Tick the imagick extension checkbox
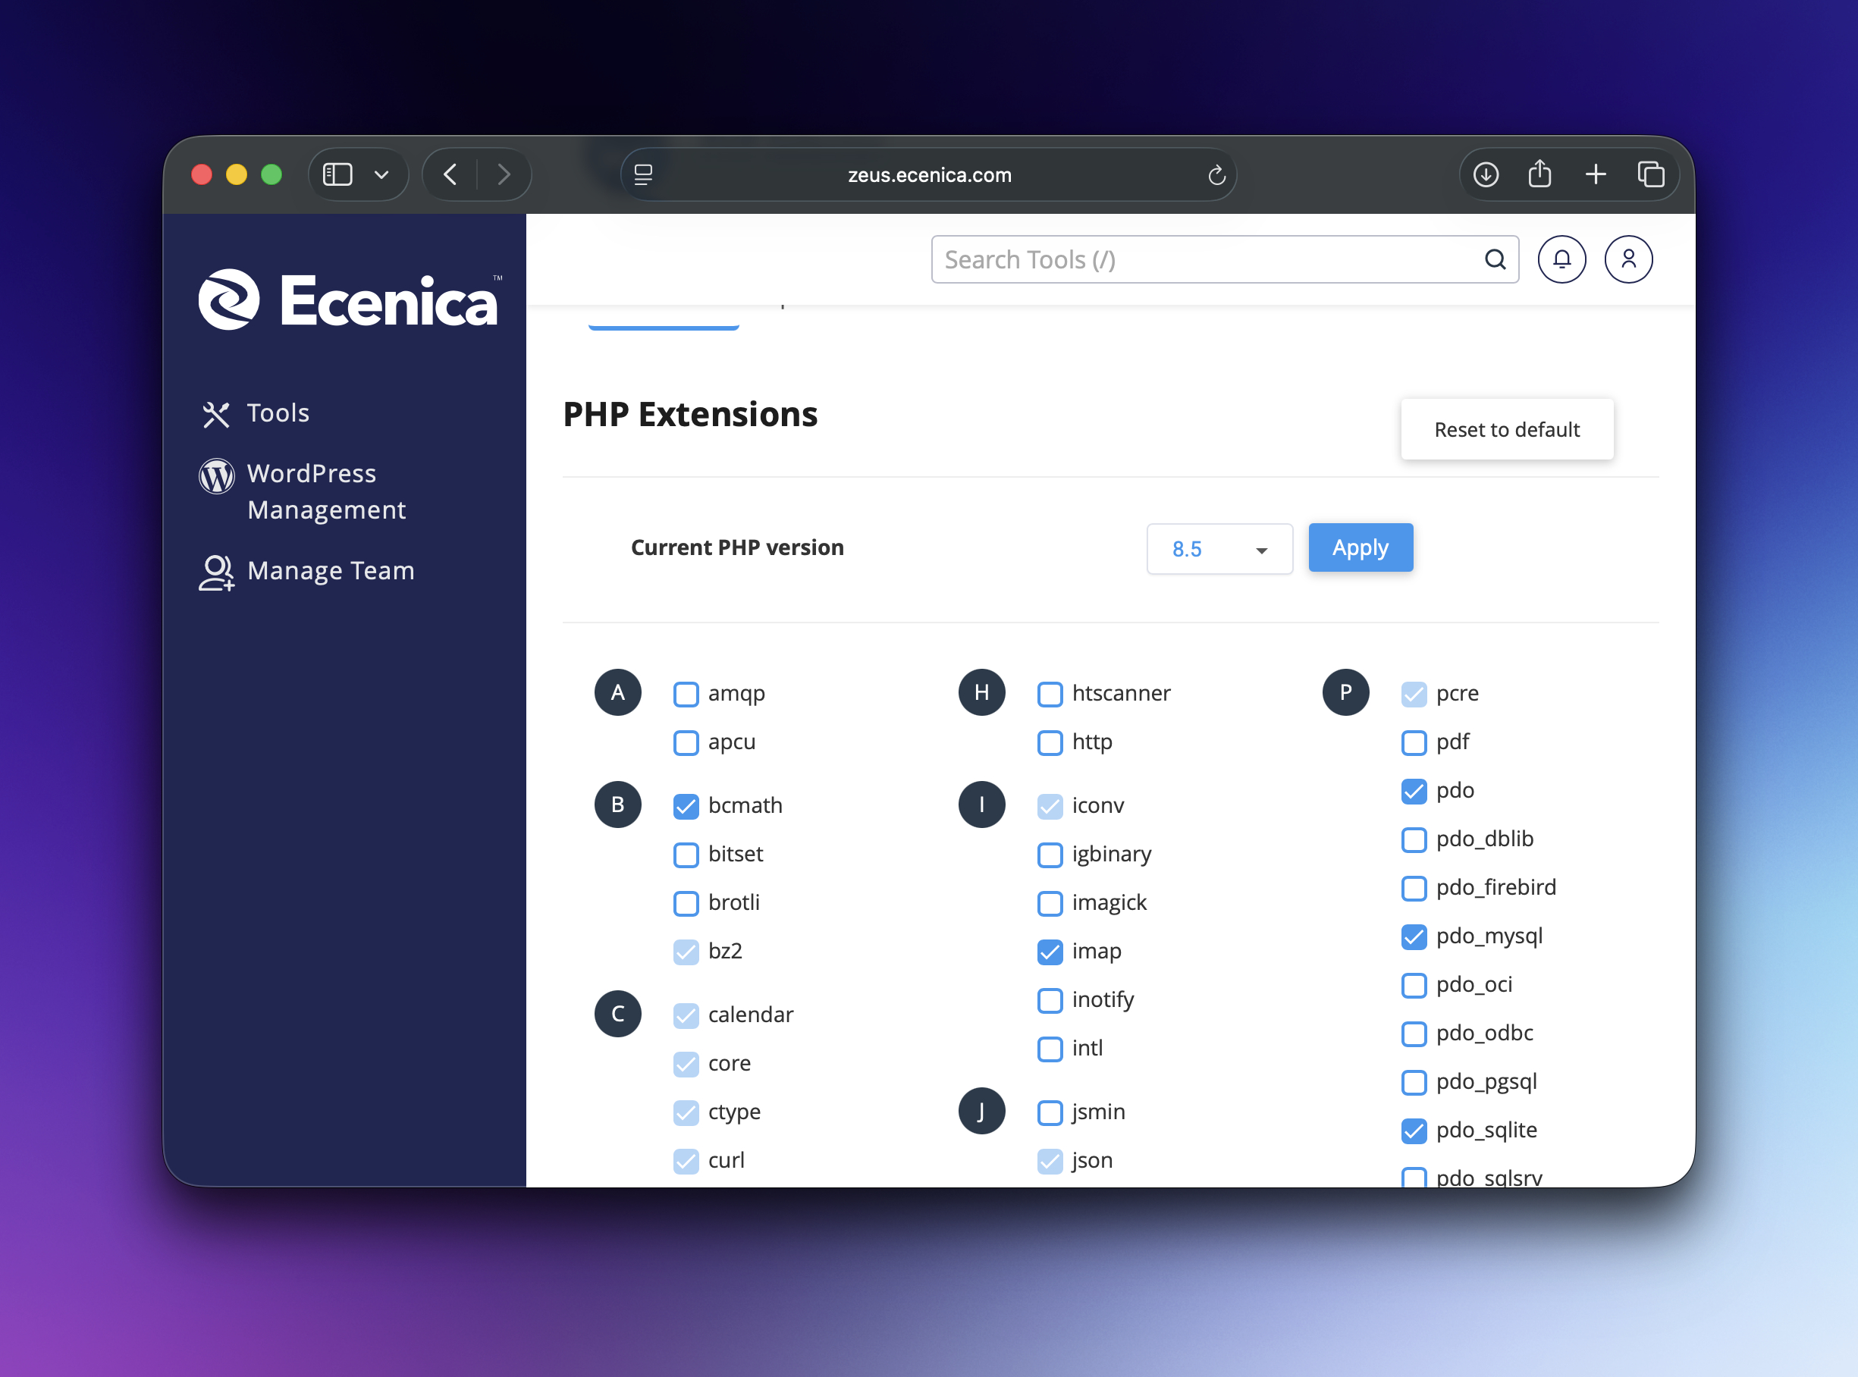Screen dimensions: 1858x1377 click(x=1050, y=904)
